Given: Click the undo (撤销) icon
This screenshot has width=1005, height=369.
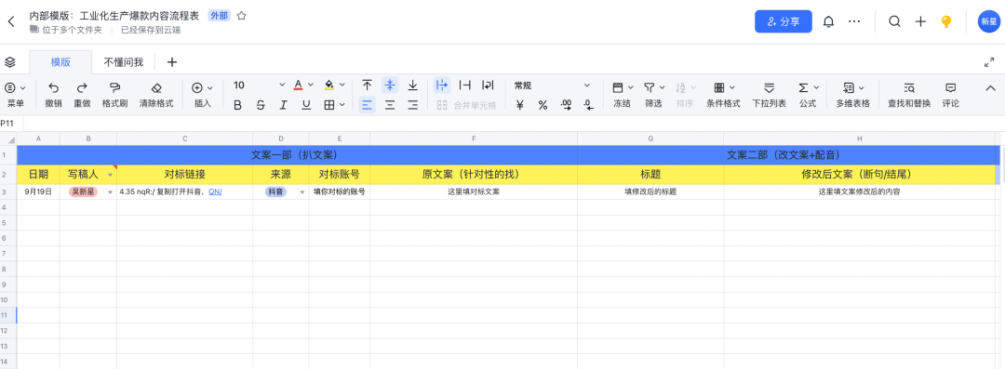Looking at the screenshot, I should (53, 87).
